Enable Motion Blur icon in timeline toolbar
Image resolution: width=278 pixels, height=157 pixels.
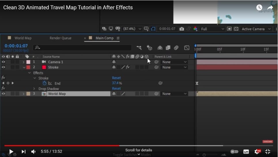pyautogui.click(x=176, y=48)
